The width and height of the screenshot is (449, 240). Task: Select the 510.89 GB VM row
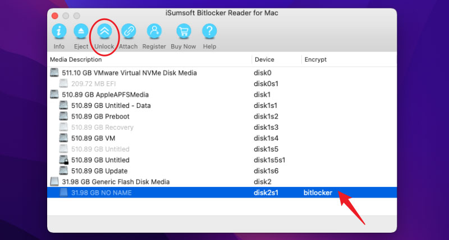coord(222,138)
